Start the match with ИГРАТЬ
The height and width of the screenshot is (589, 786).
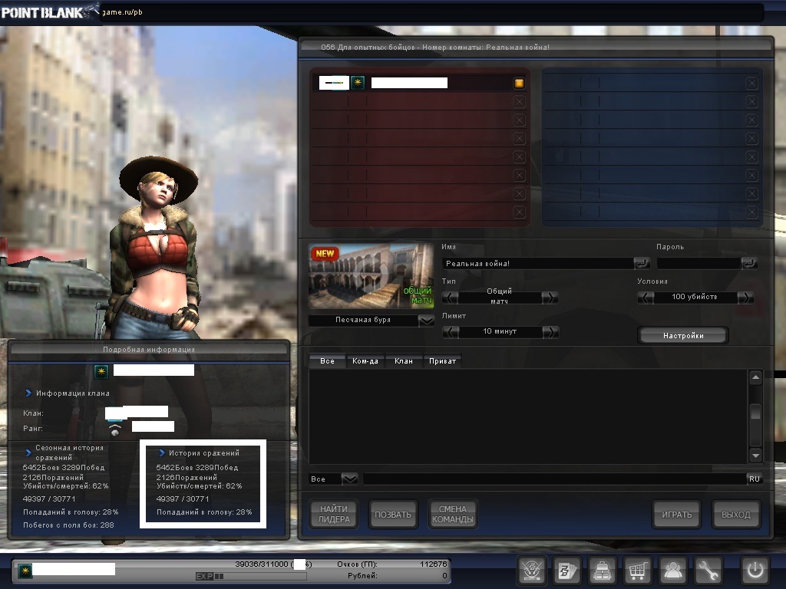677,515
